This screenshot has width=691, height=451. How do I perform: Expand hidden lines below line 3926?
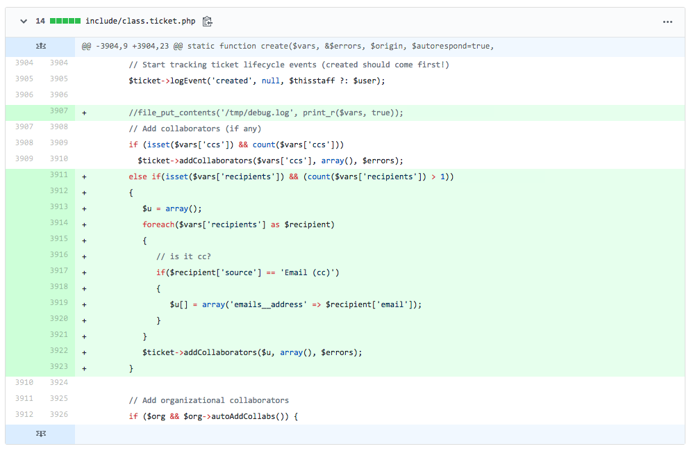(40, 434)
